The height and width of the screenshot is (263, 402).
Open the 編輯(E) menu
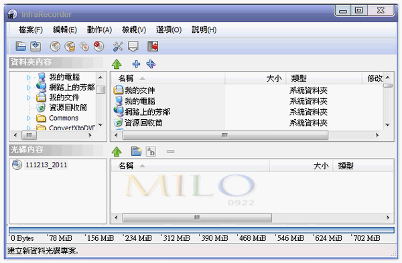pyautogui.click(x=65, y=29)
